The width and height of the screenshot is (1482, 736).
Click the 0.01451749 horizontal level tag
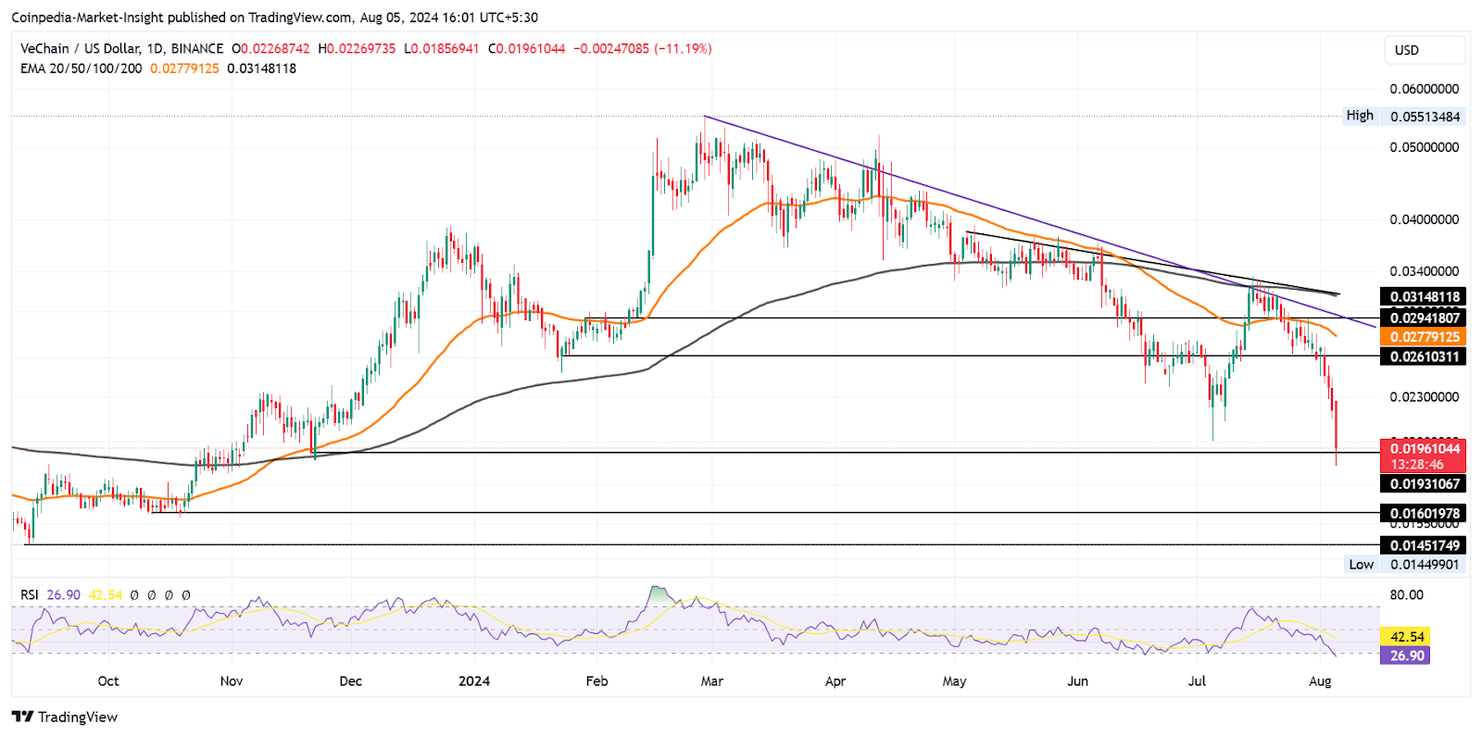[x=1425, y=545]
